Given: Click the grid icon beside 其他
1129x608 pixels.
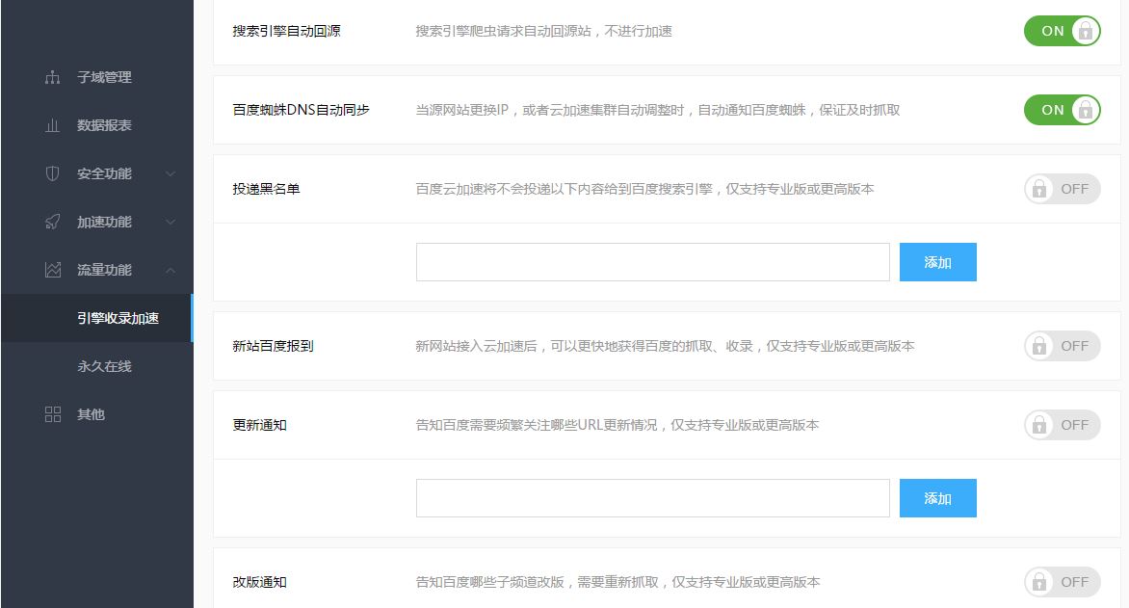Looking at the screenshot, I should (x=52, y=414).
